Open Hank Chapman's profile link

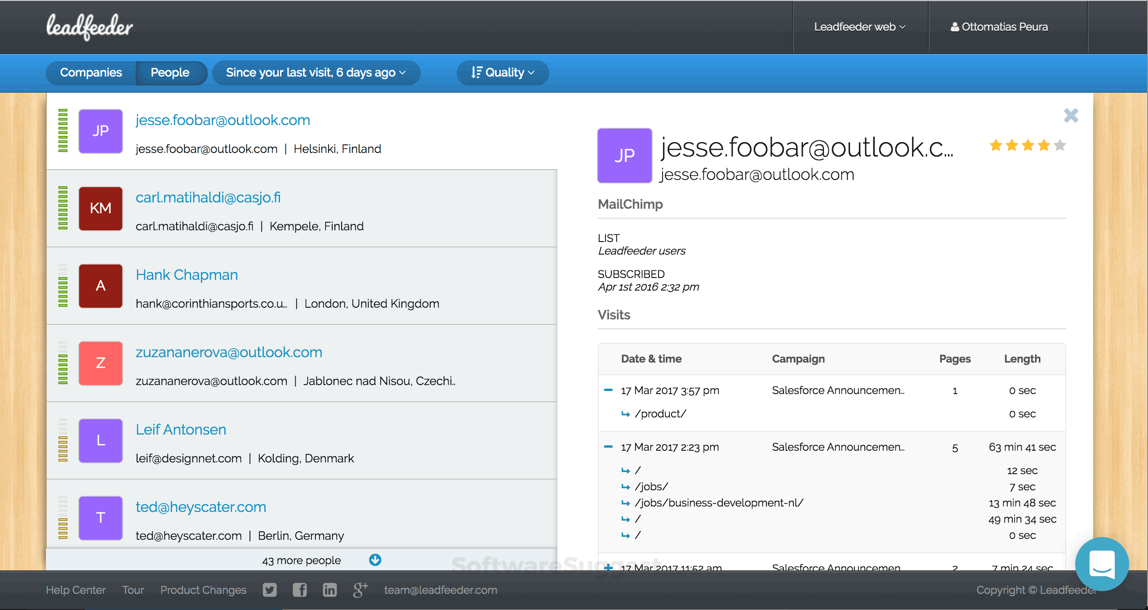[x=187, y=275]
